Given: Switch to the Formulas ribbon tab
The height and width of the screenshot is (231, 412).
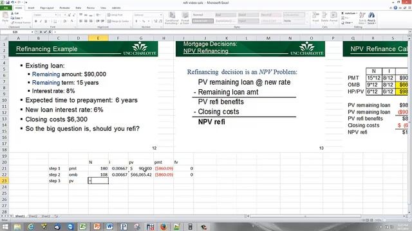Looking at the screenshot, I should pyautogui.click(x=64, y=8).
